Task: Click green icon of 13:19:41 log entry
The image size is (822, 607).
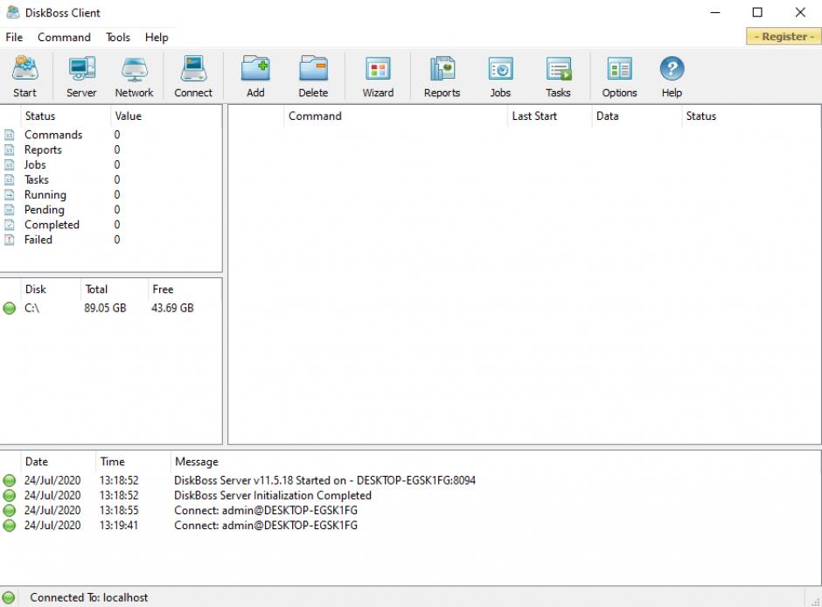Action: pyautogui.click(x=10, y=526)
